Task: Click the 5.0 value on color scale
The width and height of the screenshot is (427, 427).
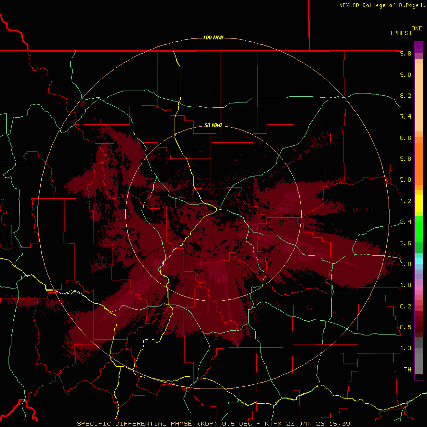Action: pos(406,180)
